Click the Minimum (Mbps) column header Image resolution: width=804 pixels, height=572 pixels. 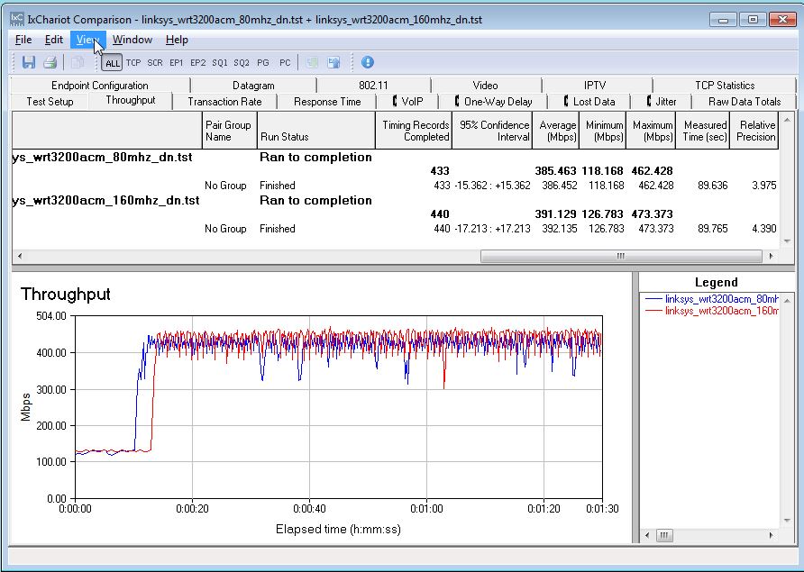click(x=602, y=131)
